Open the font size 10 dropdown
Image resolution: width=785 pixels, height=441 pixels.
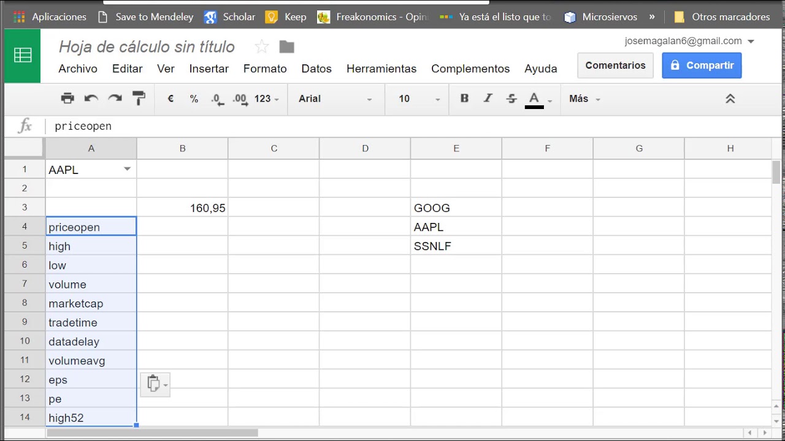(419, 99)
